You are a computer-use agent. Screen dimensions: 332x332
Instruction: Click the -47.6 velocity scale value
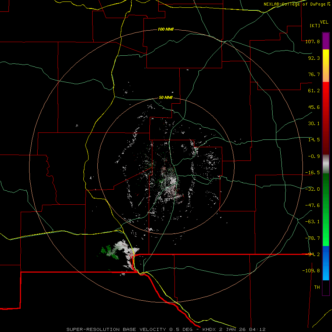click(312, 205)
